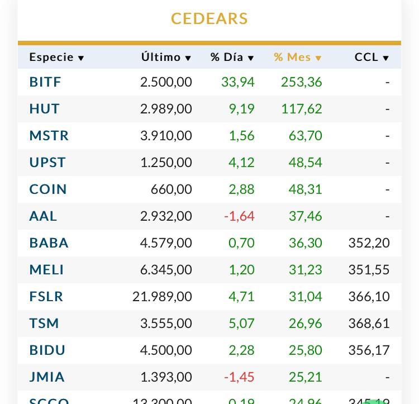
Task: Open the BITF ticker link
Action: pyautogui.click(x=45, y=82)
